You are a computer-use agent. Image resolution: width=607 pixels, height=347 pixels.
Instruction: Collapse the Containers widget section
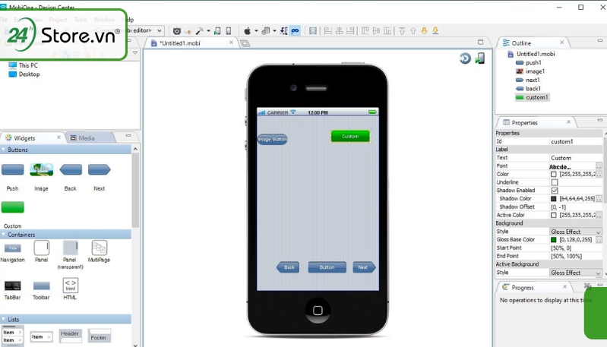pyautogui.click(x=4, y=235)
